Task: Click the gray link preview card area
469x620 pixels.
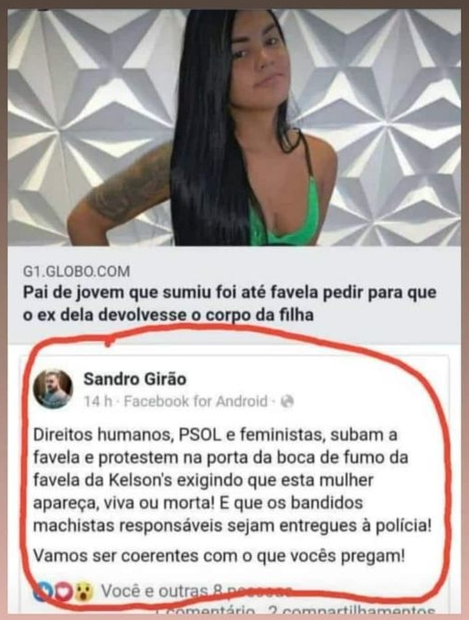Action: click(x=234, y=295)
